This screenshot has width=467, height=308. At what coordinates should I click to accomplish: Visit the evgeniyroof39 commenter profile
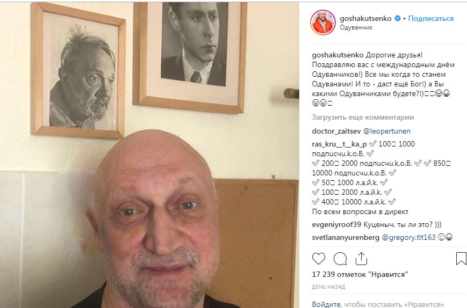coord(336,225)
